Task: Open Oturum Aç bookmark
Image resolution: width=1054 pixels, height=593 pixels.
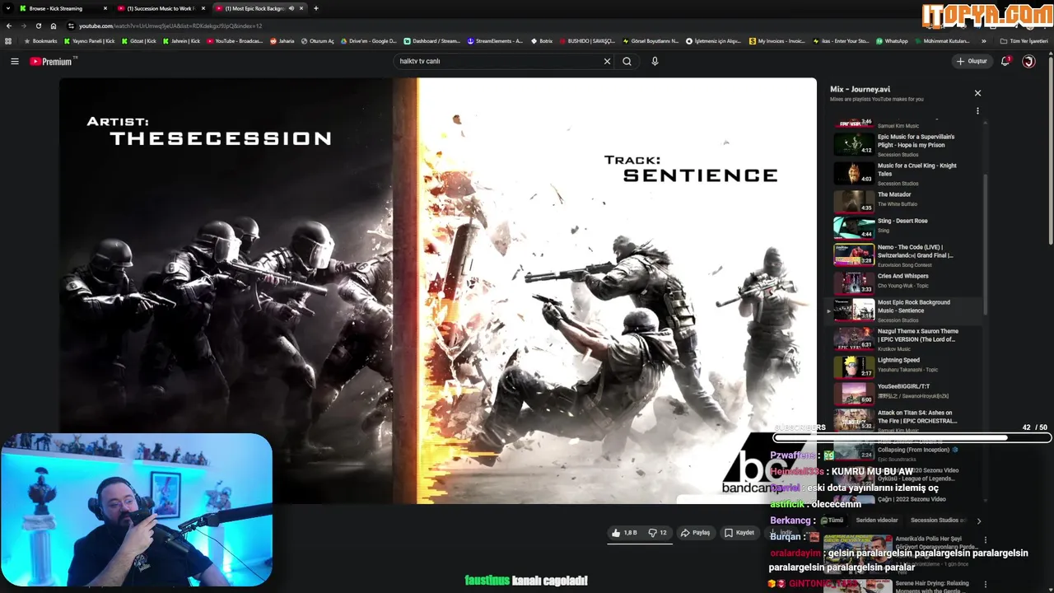Action: tap(317, 40)
